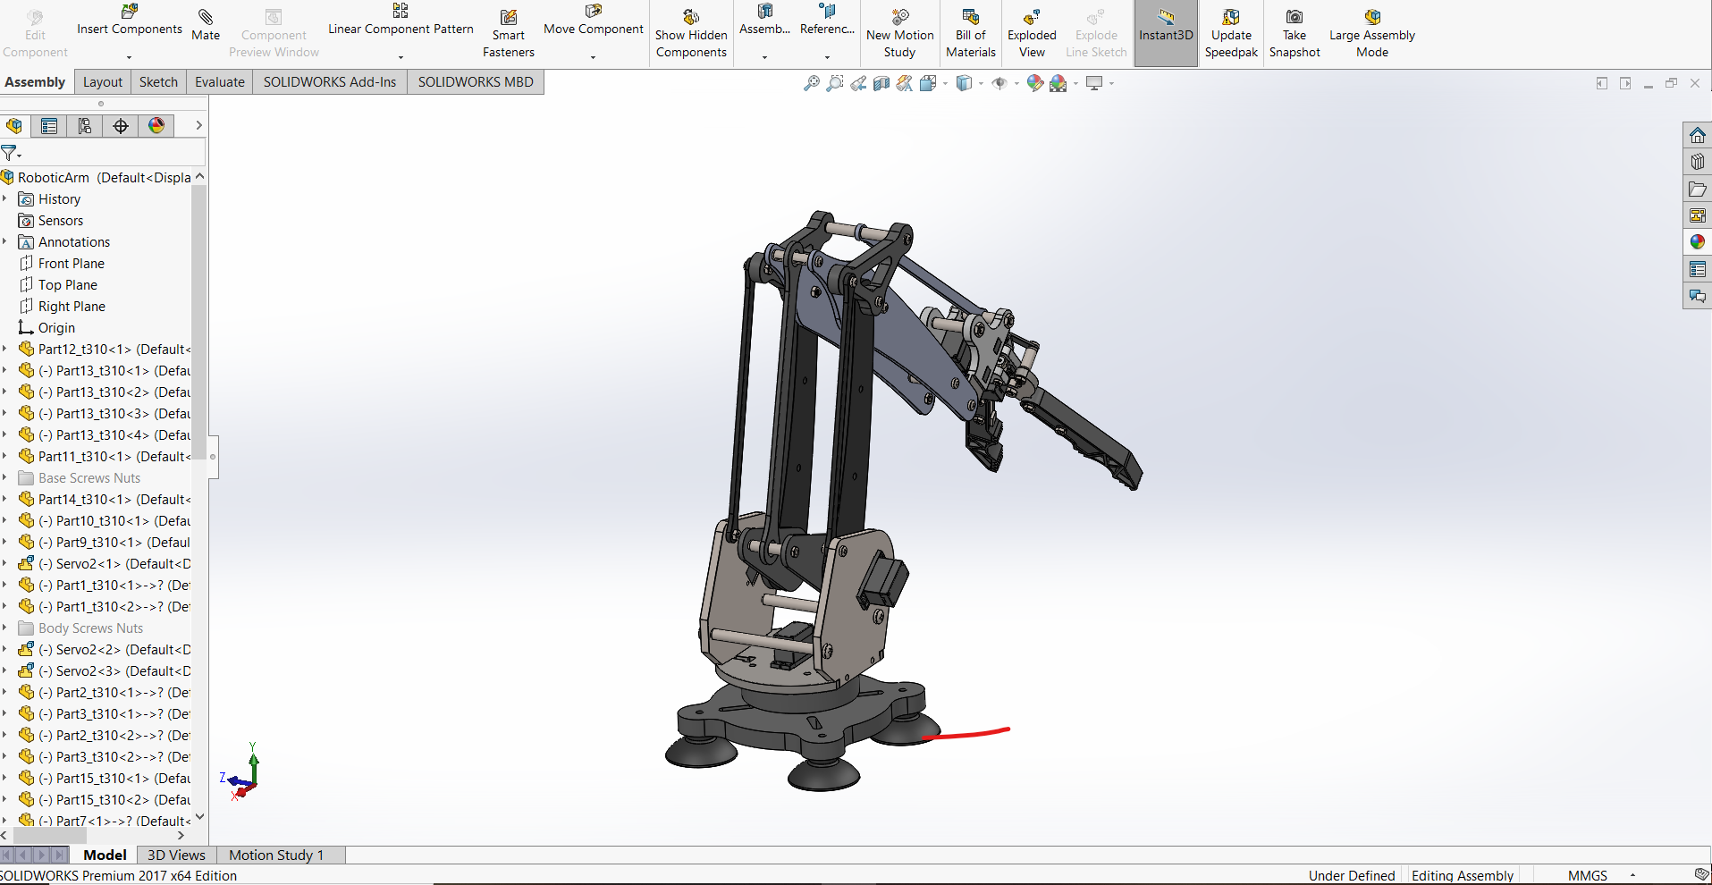Screen dimensions: 1712x885
Task: Select Move Component tool
Action: pyautogui.click(x=594, y=20)
